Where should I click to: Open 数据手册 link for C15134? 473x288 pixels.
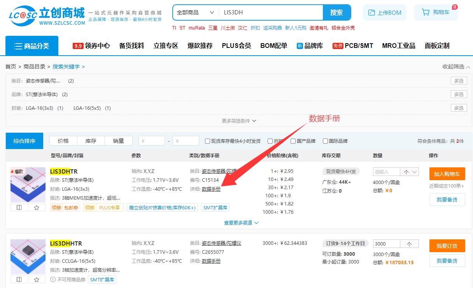211,189
